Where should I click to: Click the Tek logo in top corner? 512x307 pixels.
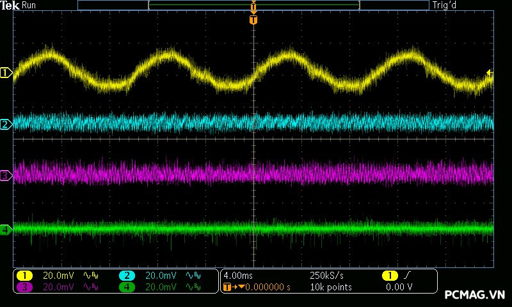tap(10, 5)
